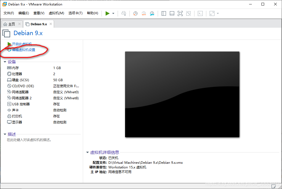The width and height of the screenshot is (282, 189).
Task: Click the config file path Debian 9.x.vmx
Action: [x=145, y=163]
